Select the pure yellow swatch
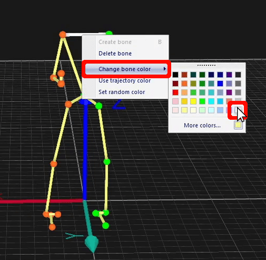 click(x=193, y=101)
